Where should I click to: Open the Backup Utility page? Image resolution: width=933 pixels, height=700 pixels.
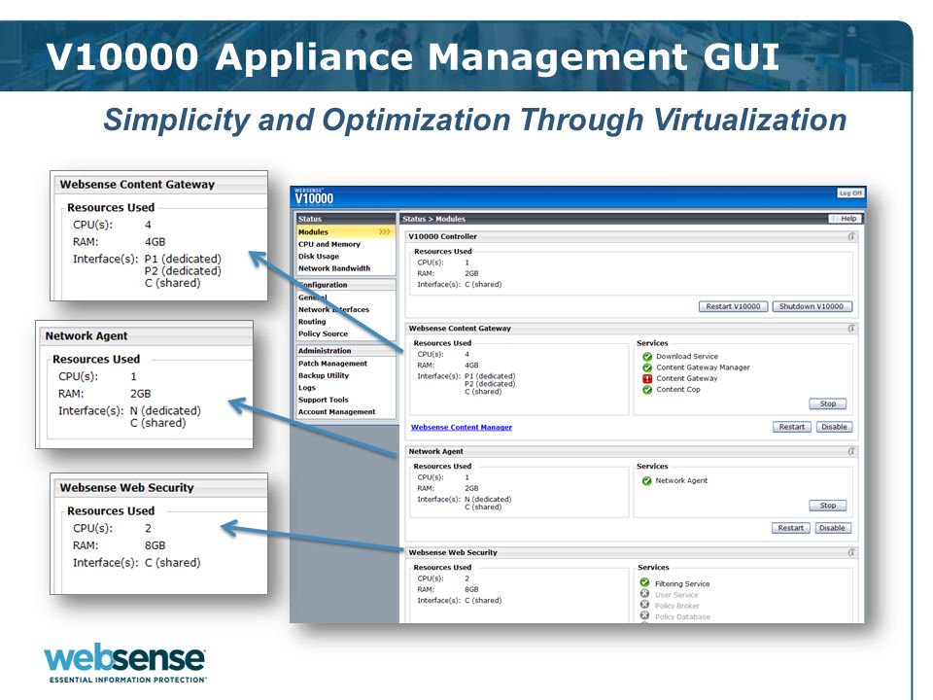click(x=324, y=375)
